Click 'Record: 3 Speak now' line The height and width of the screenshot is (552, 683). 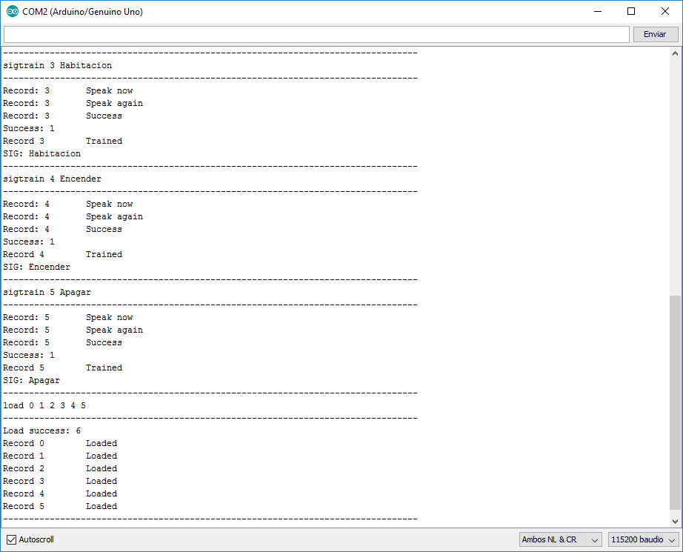point(68,90)
